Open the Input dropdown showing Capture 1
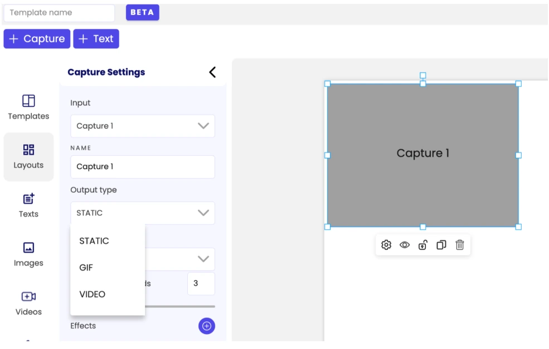The height and width of the screenshot is (349, 549). (x=143, y=126)
